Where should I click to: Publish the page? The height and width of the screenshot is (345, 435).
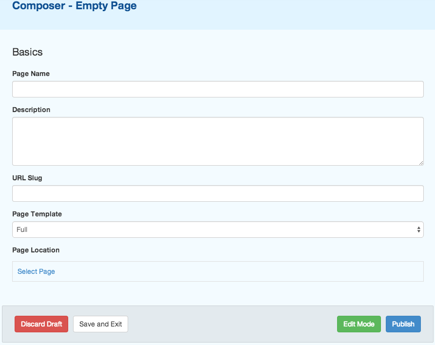click(x=403, y=324)
